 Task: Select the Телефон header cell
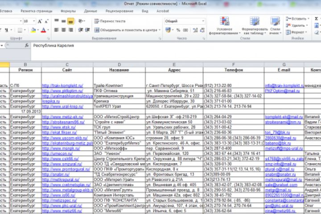point(233,70)
